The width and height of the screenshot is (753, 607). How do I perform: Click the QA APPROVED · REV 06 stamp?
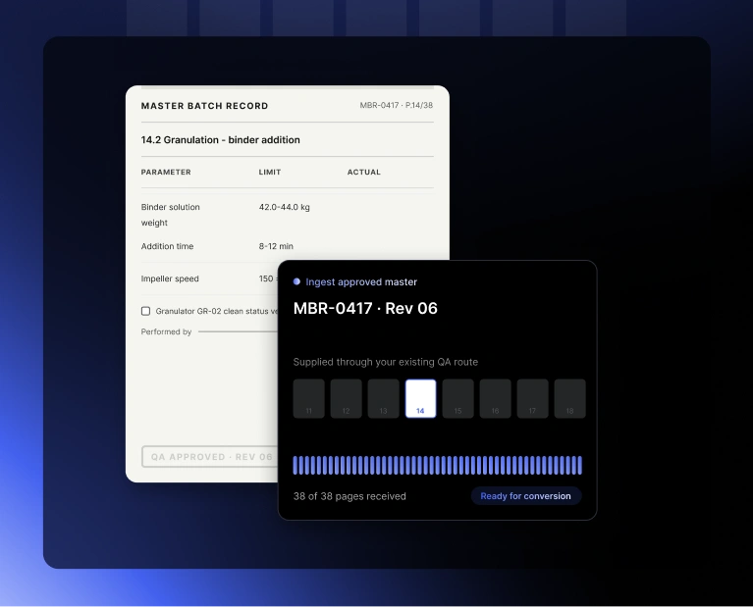point(210,457)
